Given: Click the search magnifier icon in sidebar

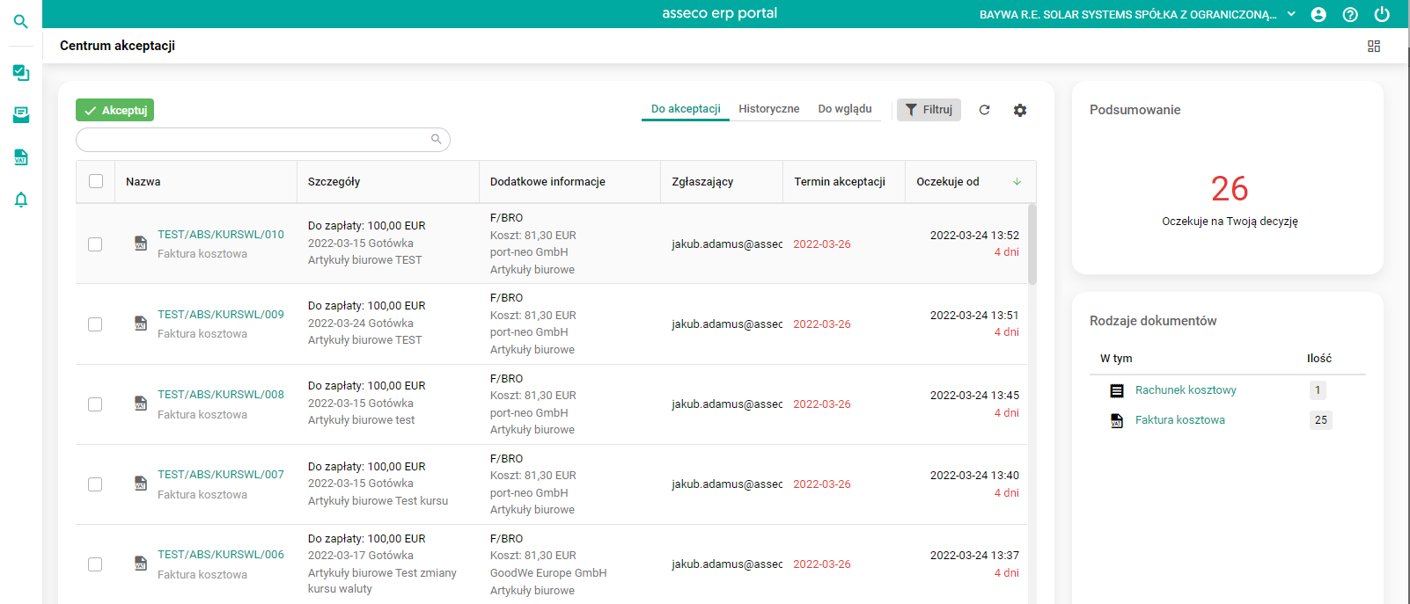Looking at the screenshot, I should (21, 21).
